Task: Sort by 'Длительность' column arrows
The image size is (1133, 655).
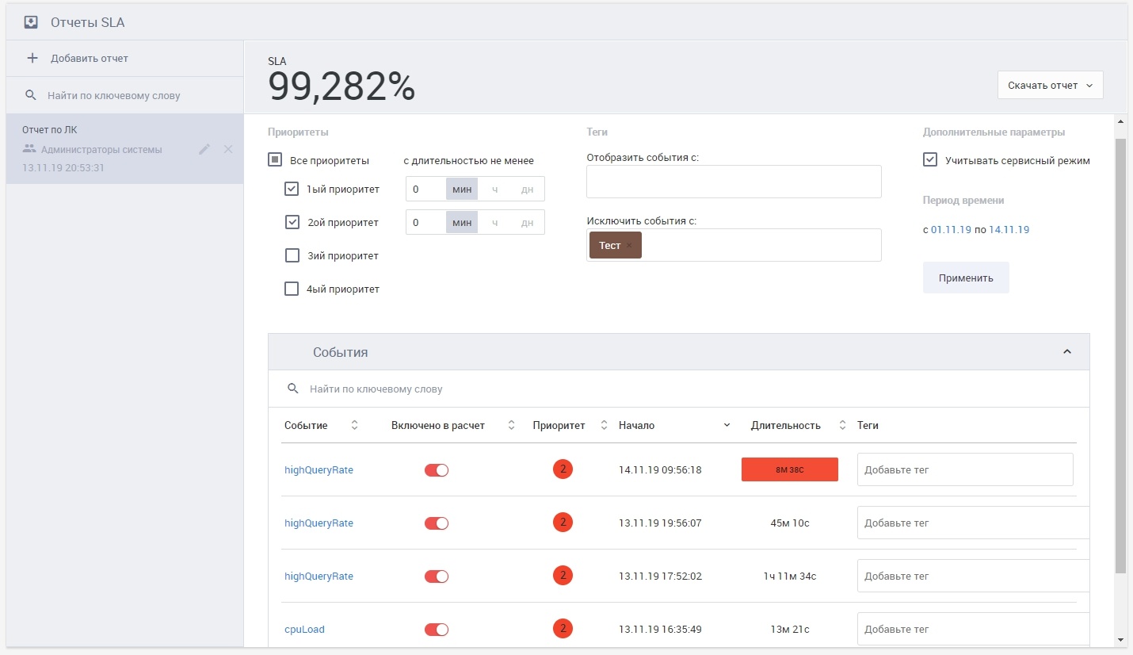Action: point(842,425)
